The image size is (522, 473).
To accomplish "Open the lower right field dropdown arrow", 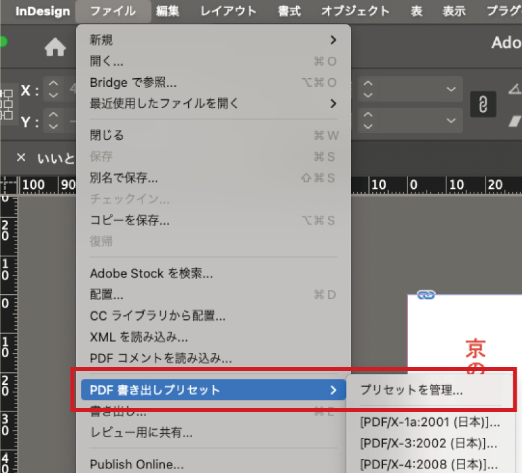I will point(451,121).
